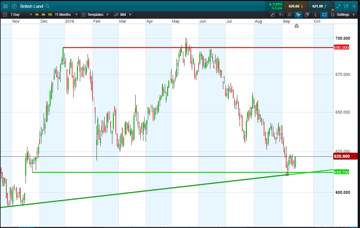The image size is (360, 228).
Task: Open the Settings menu
Action: (343, 15)
